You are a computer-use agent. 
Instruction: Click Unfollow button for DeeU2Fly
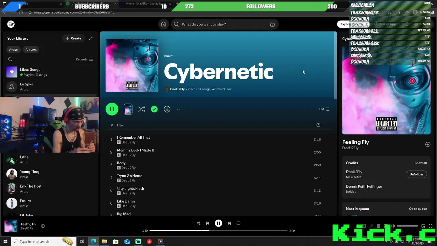[x=416, y=174]
